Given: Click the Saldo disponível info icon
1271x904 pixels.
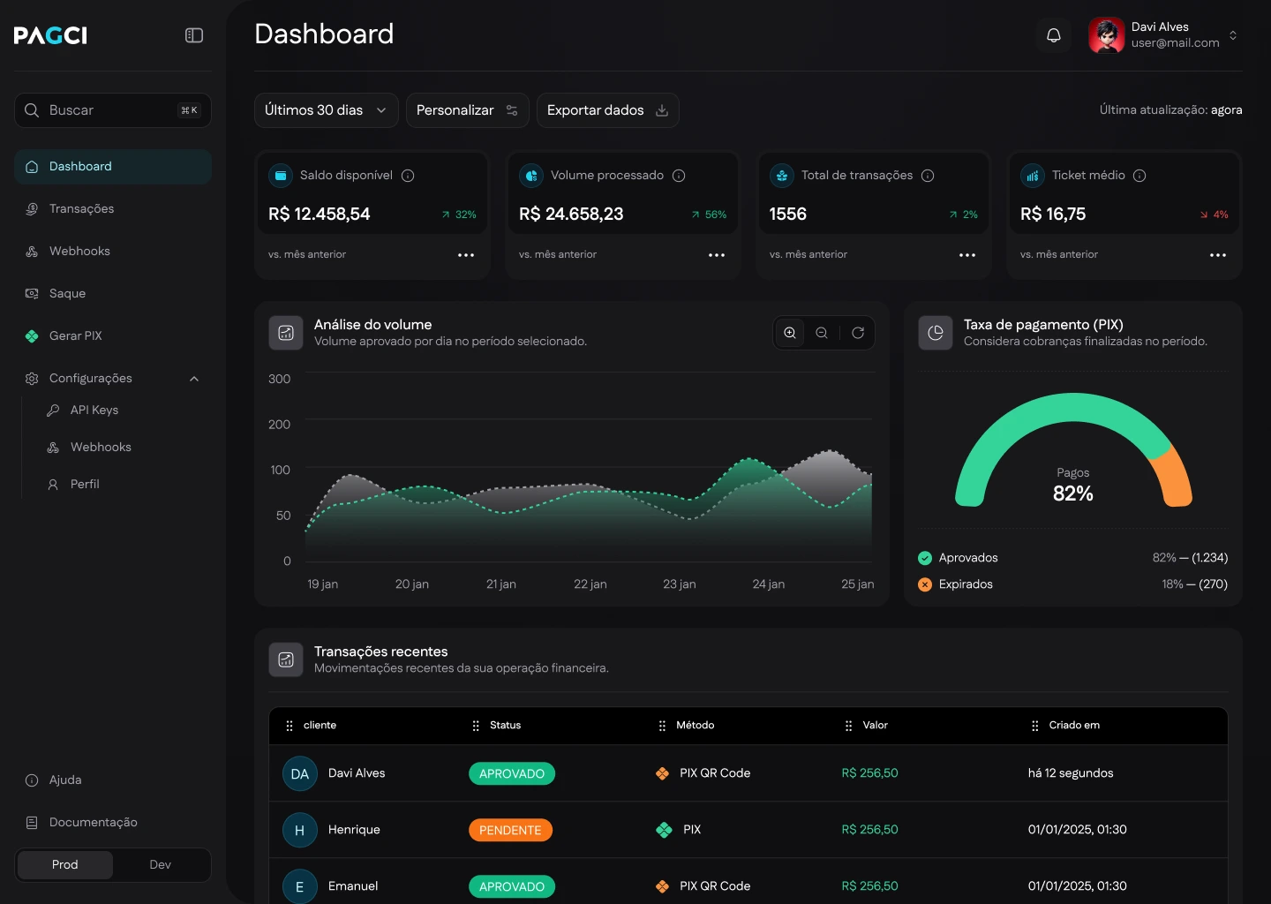Looking at the screenshot, I should click(408, 176).
